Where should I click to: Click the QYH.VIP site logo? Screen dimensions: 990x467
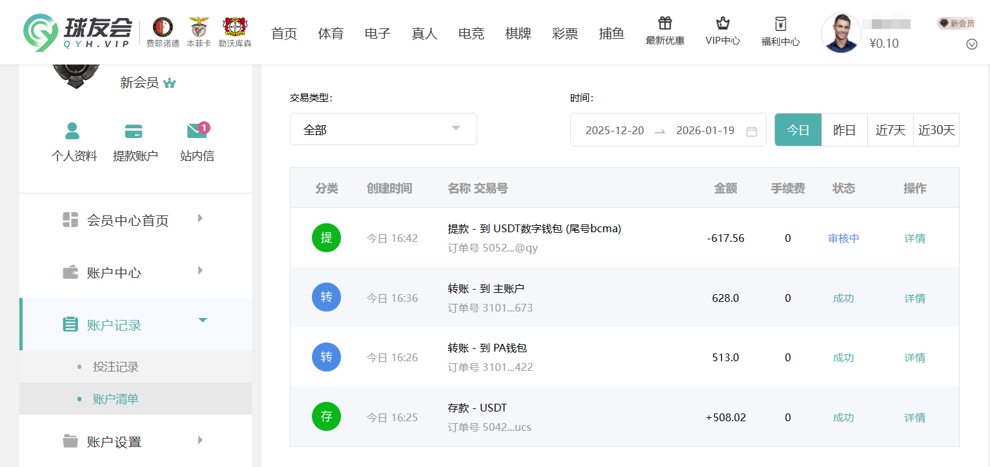click(77, 32)
